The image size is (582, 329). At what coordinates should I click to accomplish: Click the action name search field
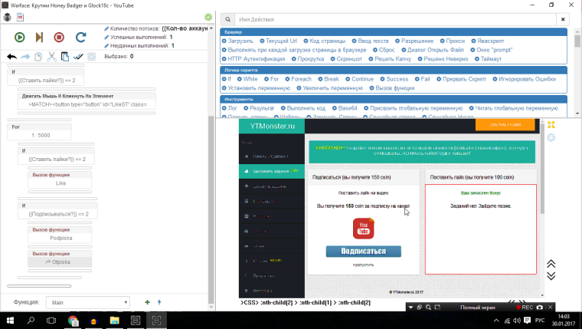pyautogui.click(x=396, y=19)
